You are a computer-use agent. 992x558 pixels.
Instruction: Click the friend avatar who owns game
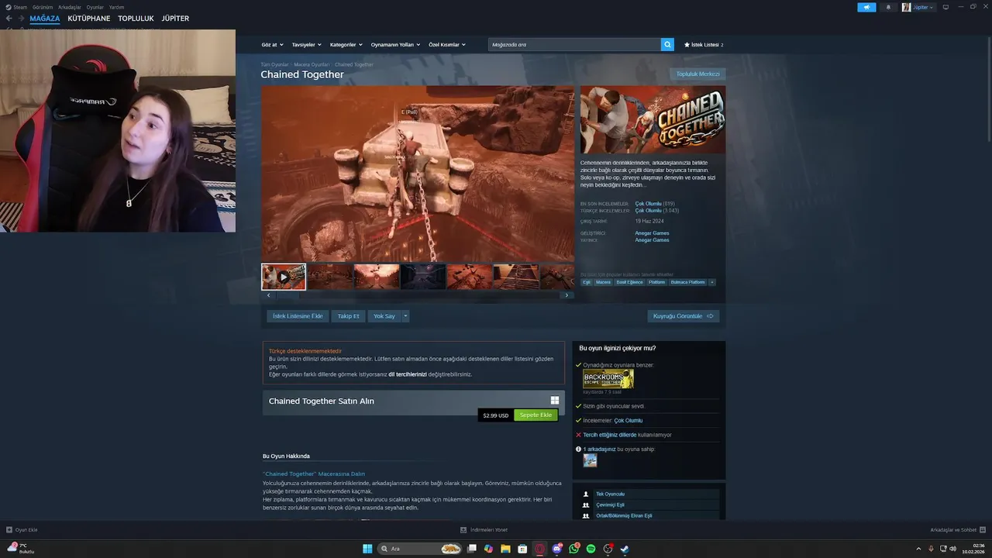click(x=591, y=460)
